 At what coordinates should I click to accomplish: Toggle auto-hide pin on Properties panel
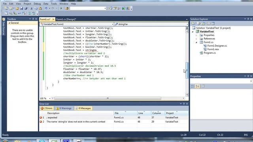248,76
